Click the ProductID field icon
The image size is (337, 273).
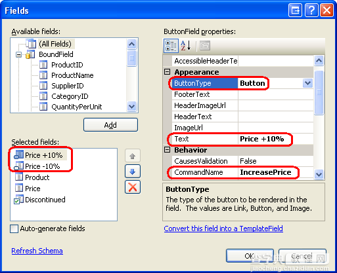point(43,65)
